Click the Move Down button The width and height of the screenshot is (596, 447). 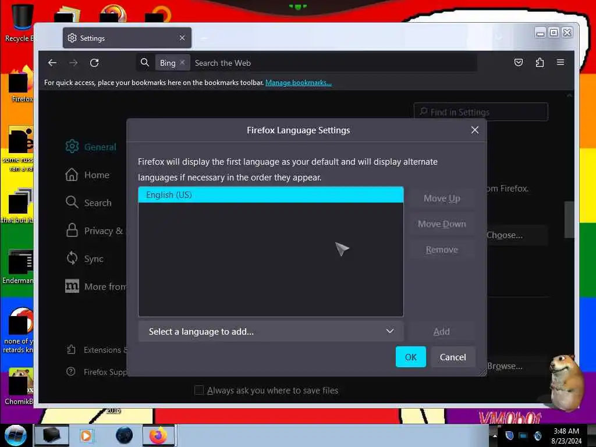pyautogui.click(x=442, y=224)
